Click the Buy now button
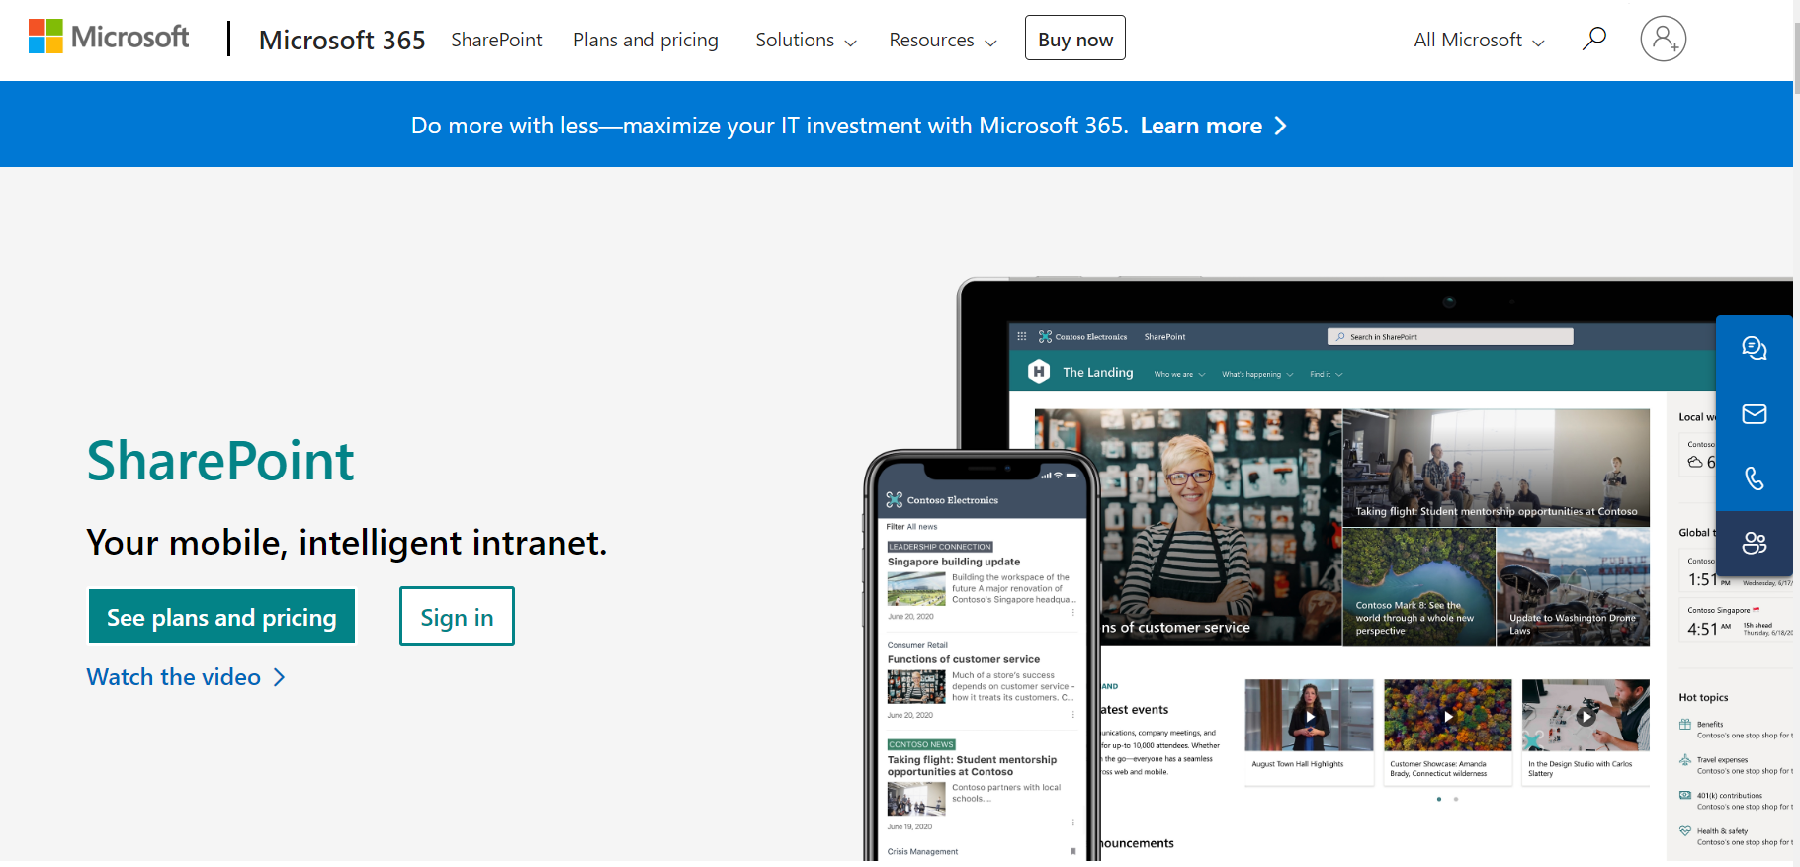 coord(1075,38)
